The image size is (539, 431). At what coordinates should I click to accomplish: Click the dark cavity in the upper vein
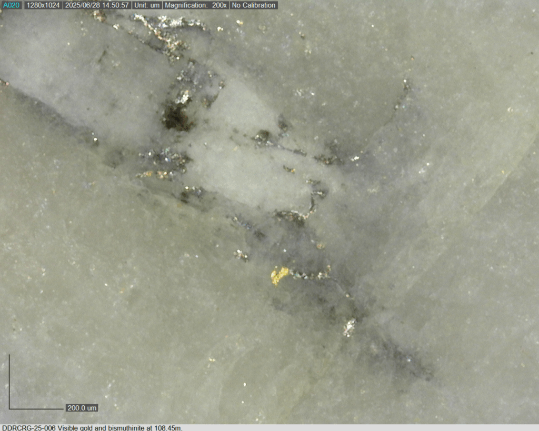(176, 118)
